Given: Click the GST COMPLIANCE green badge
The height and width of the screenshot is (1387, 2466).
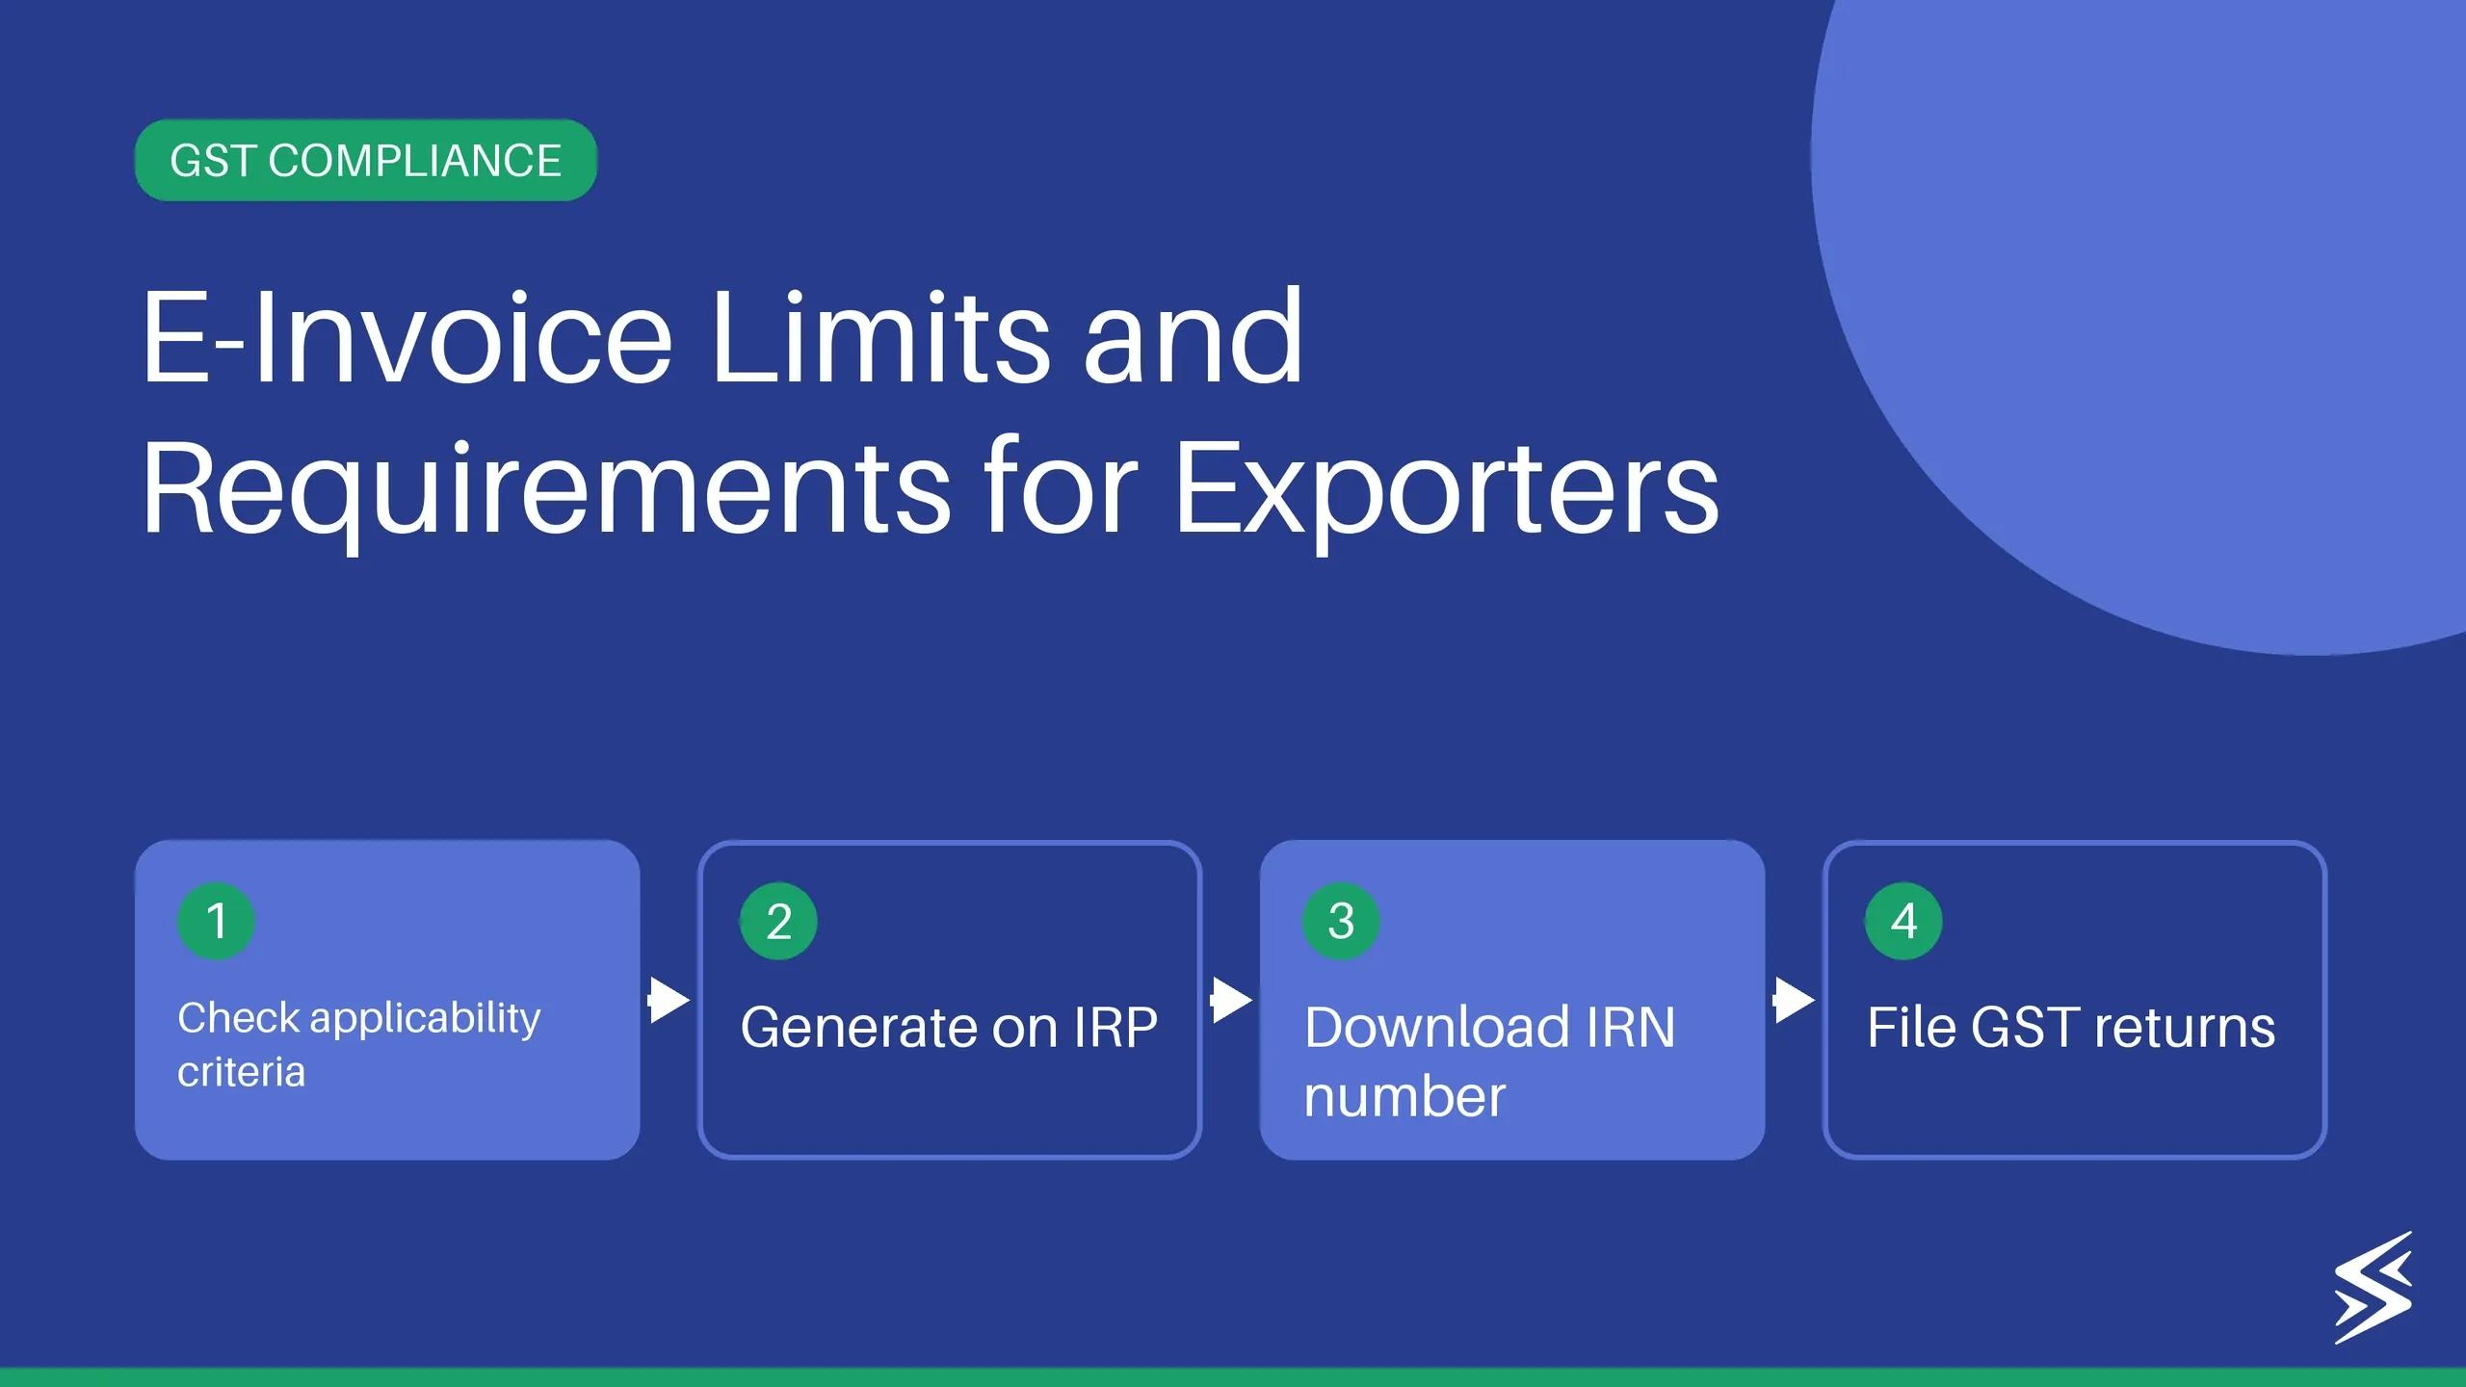Looking at the screenshot, I should click(x=366, y=160).
